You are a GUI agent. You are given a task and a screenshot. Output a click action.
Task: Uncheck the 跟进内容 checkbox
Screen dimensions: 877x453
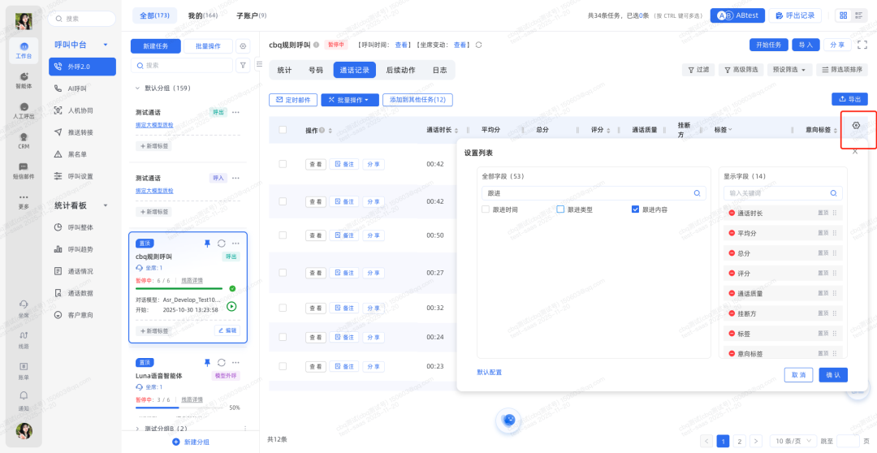635,209
